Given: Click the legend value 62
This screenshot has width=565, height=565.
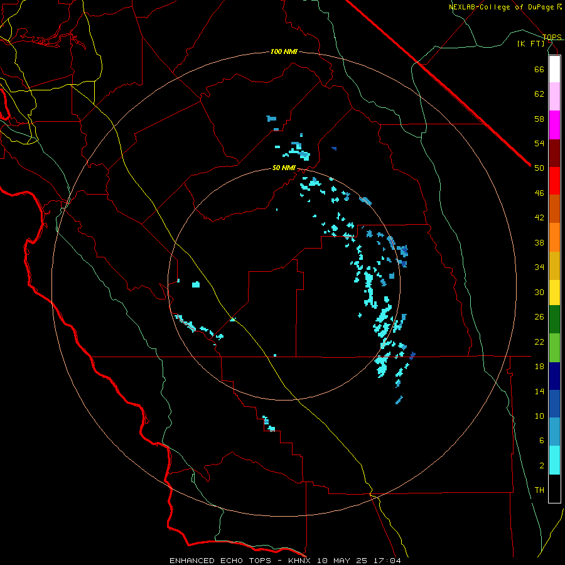Looking at the screenshot, I should [539, 94].
